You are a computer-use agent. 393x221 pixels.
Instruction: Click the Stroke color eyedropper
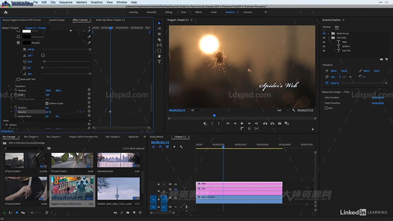click(89, 31)
